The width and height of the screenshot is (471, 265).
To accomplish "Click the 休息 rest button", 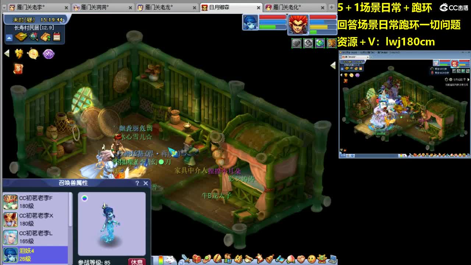I will click(137, 262).
